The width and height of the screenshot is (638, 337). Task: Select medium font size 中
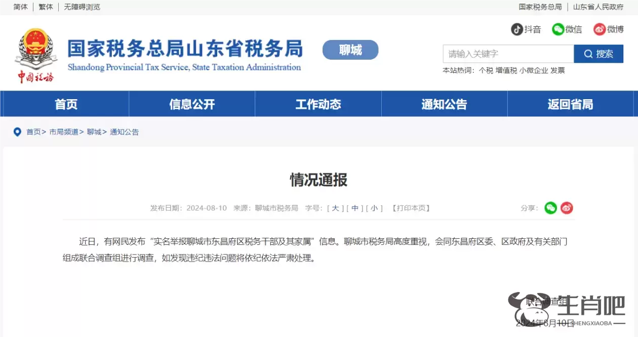click(x=354, y=208)
